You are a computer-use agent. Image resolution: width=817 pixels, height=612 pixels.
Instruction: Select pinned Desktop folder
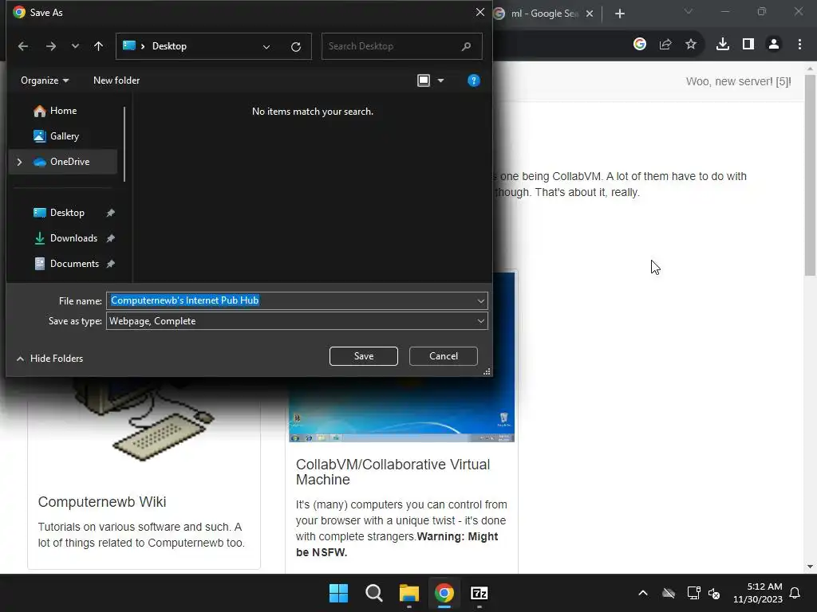(x=67, y=212)
